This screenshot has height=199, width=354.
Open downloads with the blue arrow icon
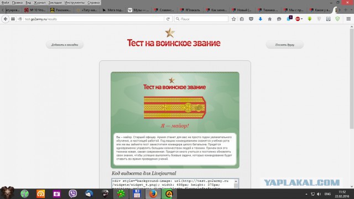pyautogui.click(x=261, y=19)
